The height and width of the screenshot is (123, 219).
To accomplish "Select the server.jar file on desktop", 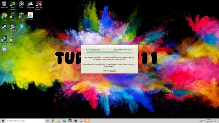I will click(30, 16).
